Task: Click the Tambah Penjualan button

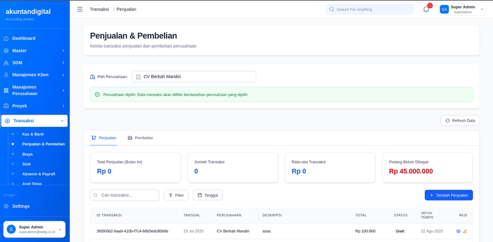Action: [448, 195]
